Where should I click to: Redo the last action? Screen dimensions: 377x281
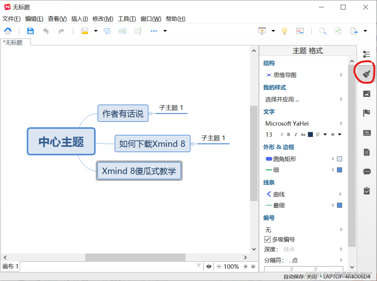pyautogui.click(x=62, y=31)
